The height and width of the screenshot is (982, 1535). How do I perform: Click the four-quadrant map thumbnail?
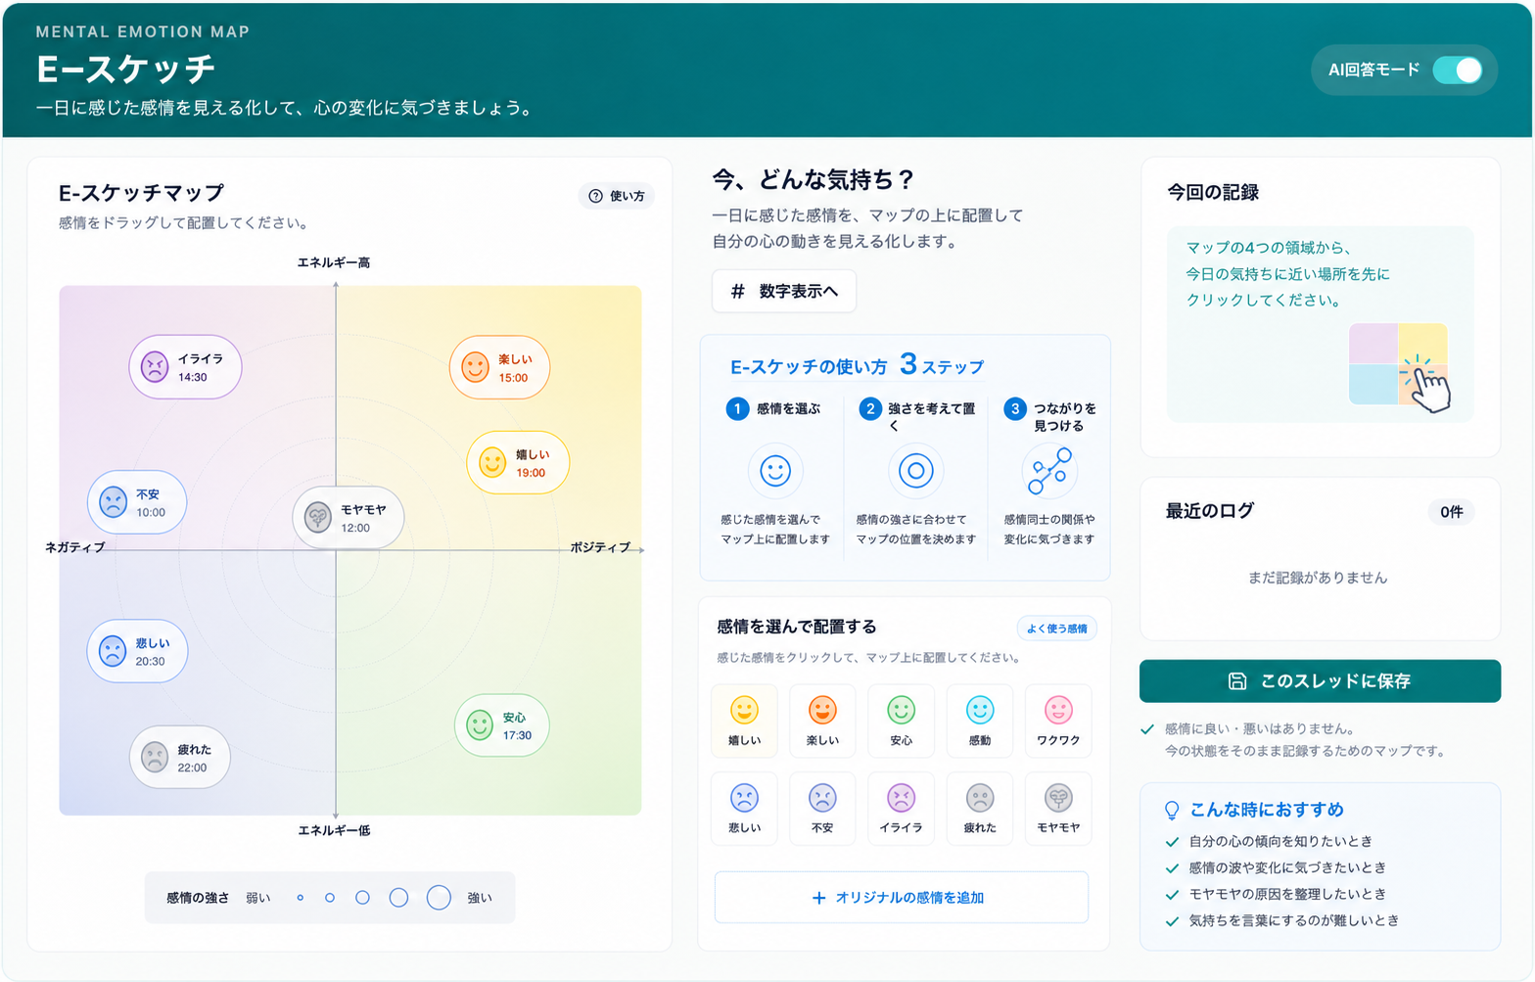1398,364
